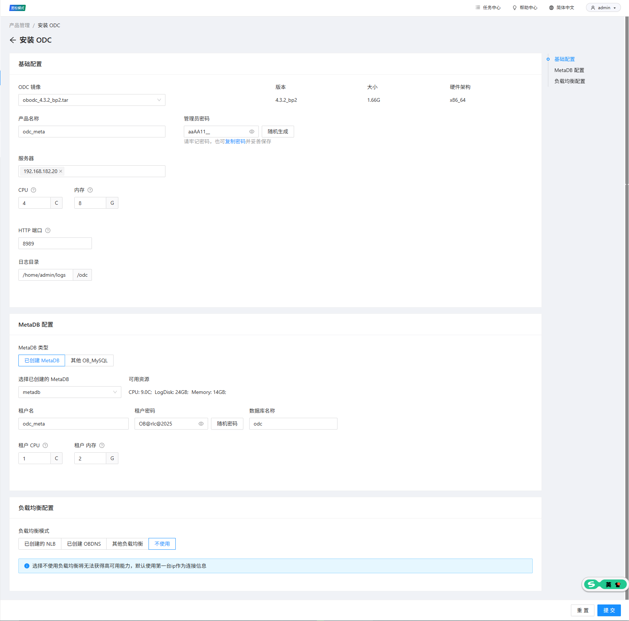Go to 产品管理 breadcrumb
Image resolution: width=629 pixels, height=621 pixels.
pyautogui.click(x=19, y=25)
